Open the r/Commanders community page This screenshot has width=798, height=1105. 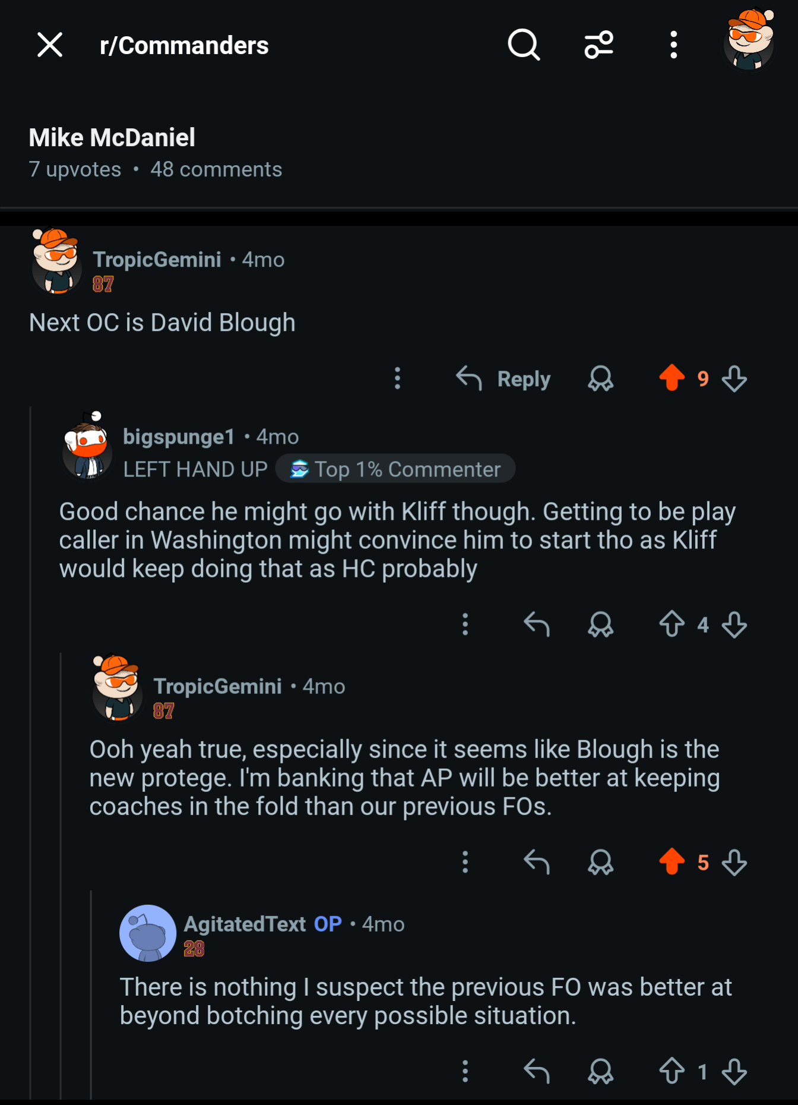tap(184, 46)
